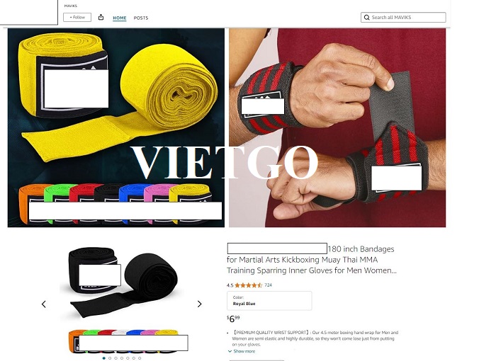Open the Color Royal Blue dropdown
Image resolution: width=496 pixels, height=361 pixels.
[x=269, y=301]
